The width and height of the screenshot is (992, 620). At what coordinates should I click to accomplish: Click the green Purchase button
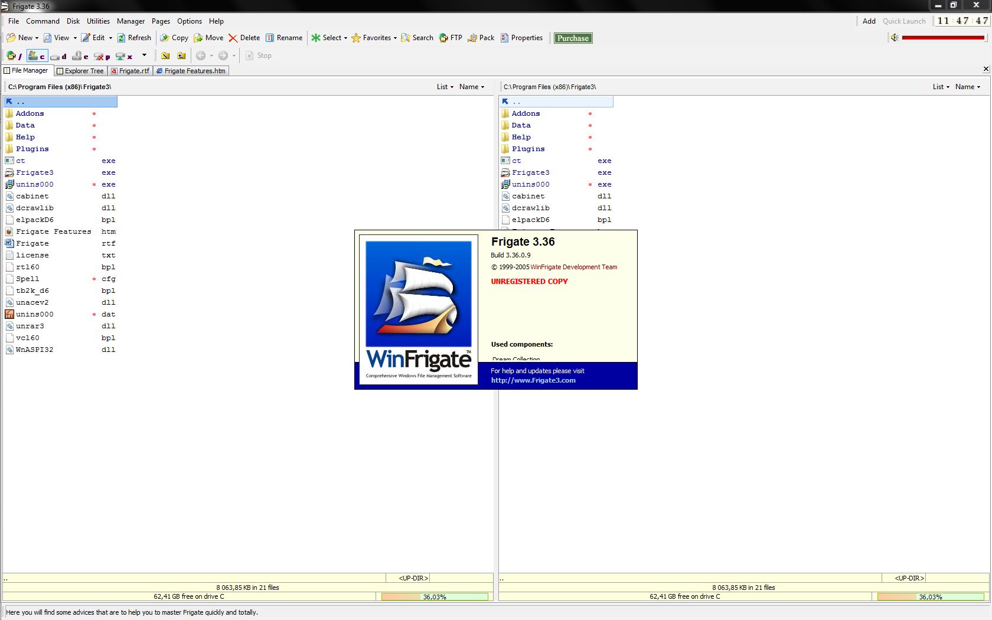(x=573, y=38)
